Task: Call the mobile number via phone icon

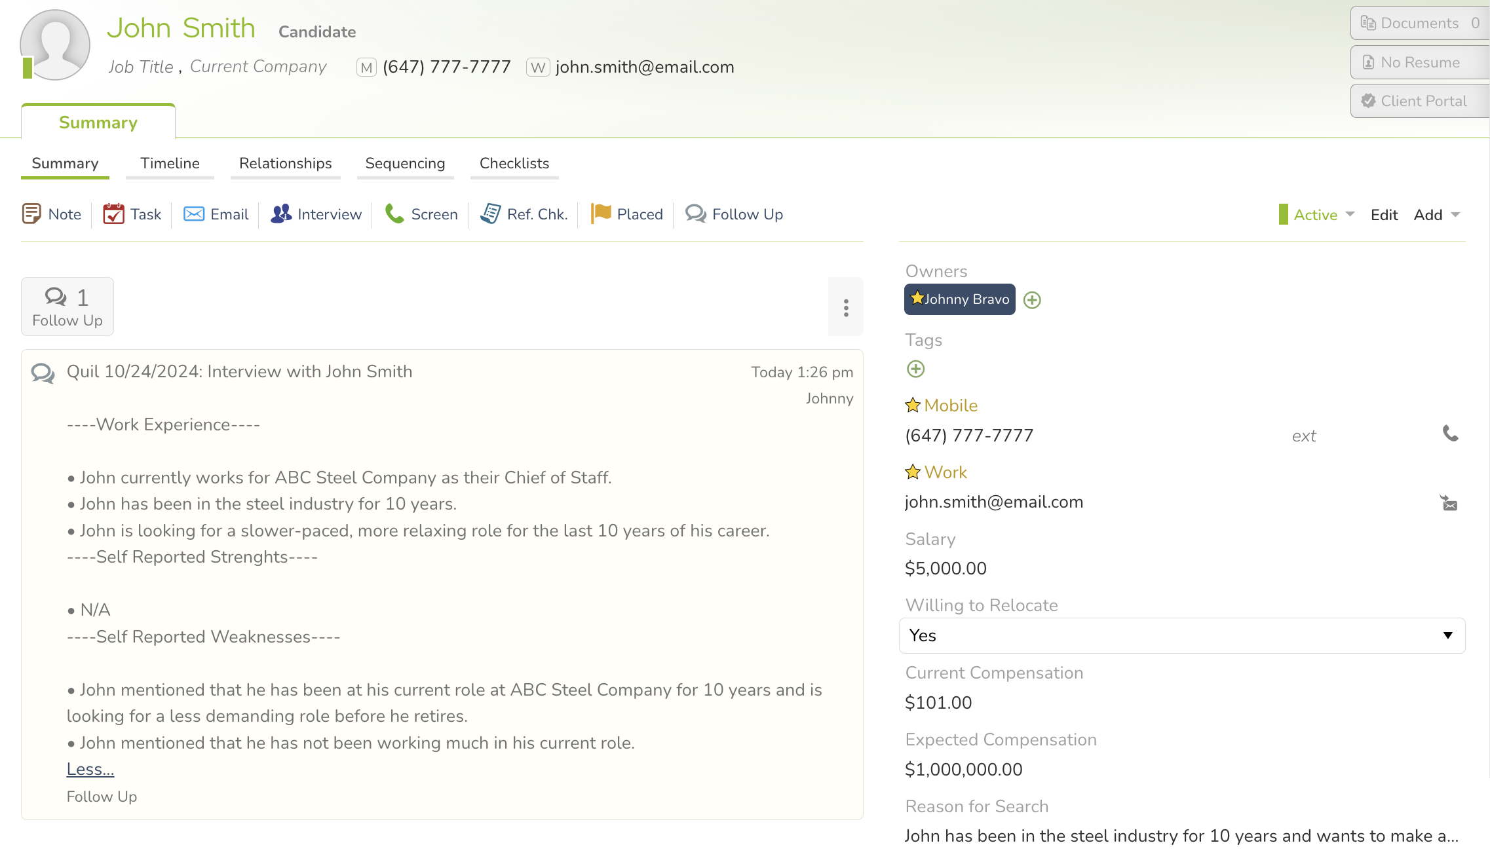Action: 1450,434
